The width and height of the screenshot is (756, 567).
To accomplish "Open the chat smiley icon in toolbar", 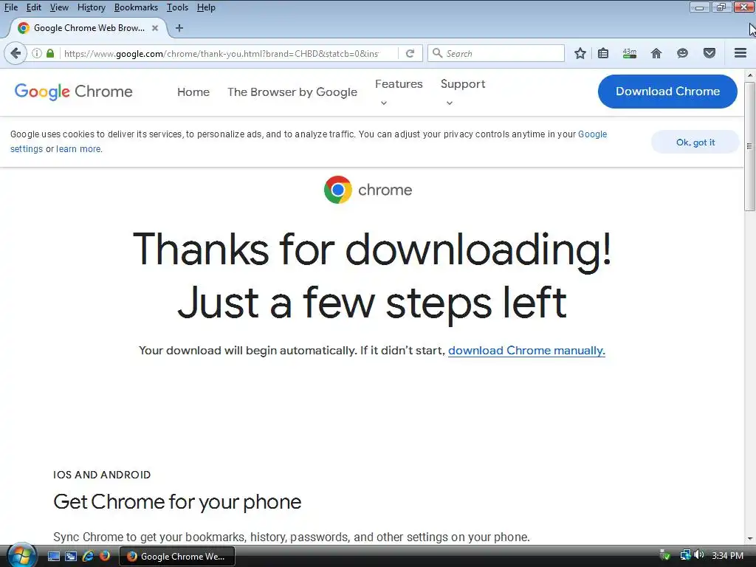I will point(682,53).
